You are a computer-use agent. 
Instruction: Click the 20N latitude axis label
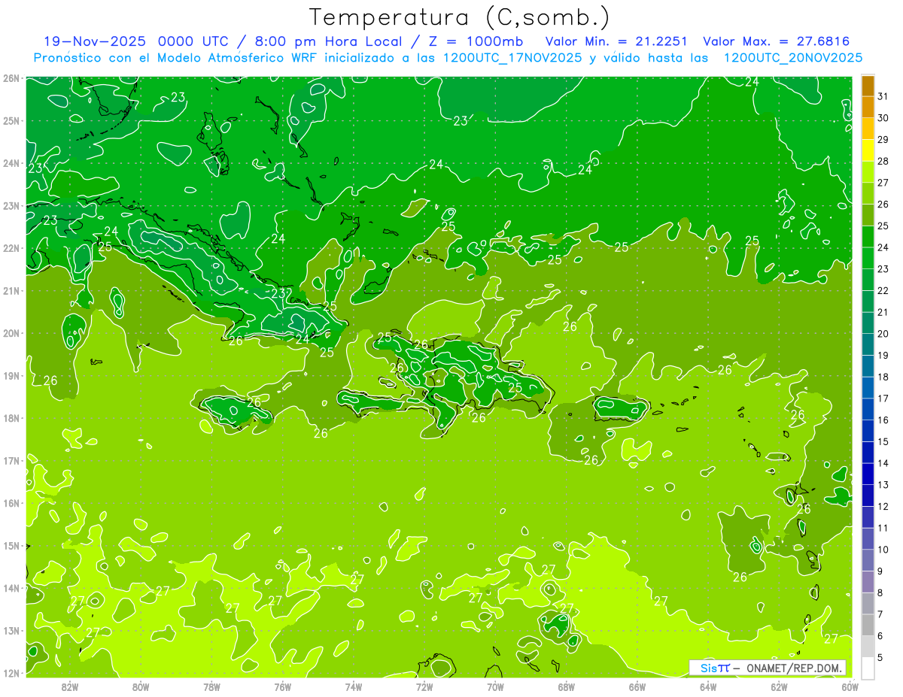(x=11, y=333)
